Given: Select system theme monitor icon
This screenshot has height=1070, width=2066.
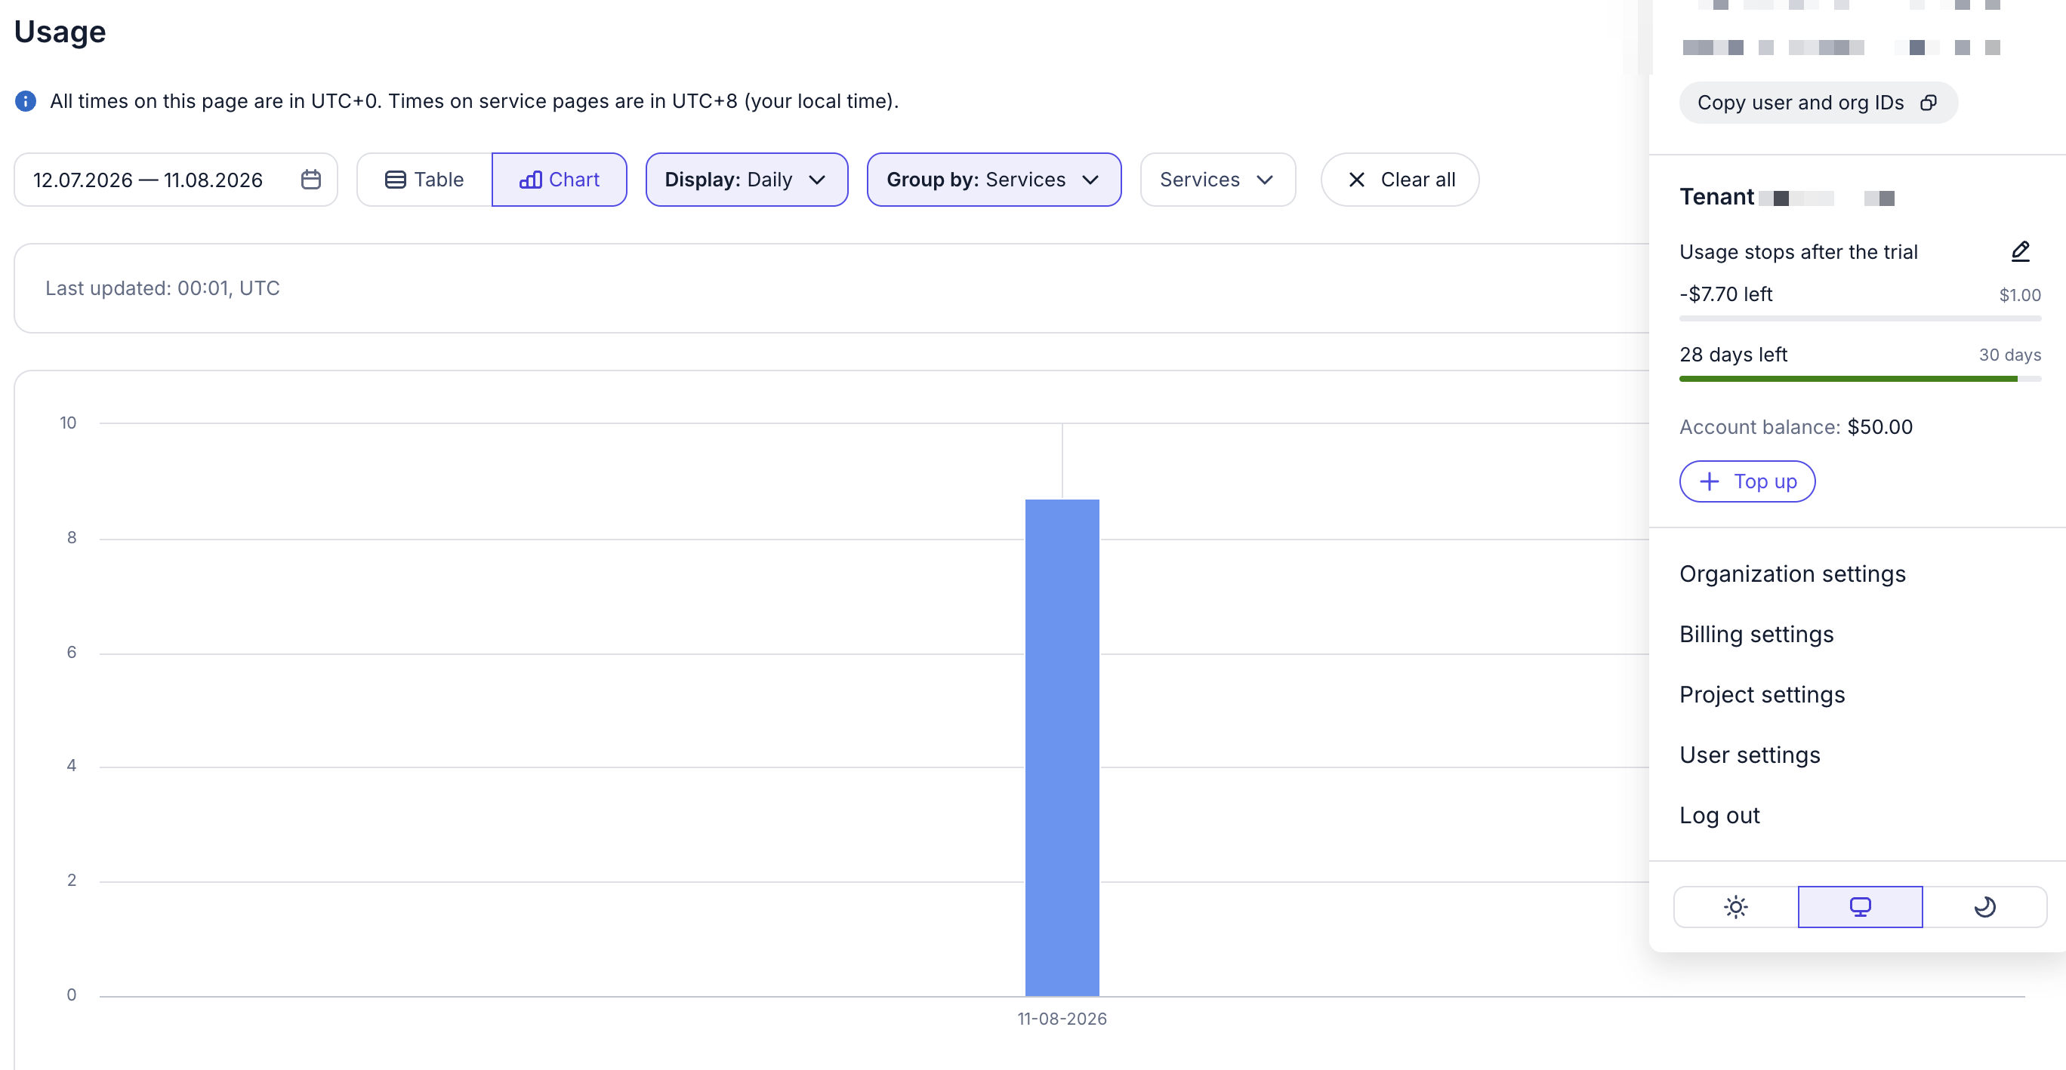Looking at the screenshot, I should (x=1860, y=906).
